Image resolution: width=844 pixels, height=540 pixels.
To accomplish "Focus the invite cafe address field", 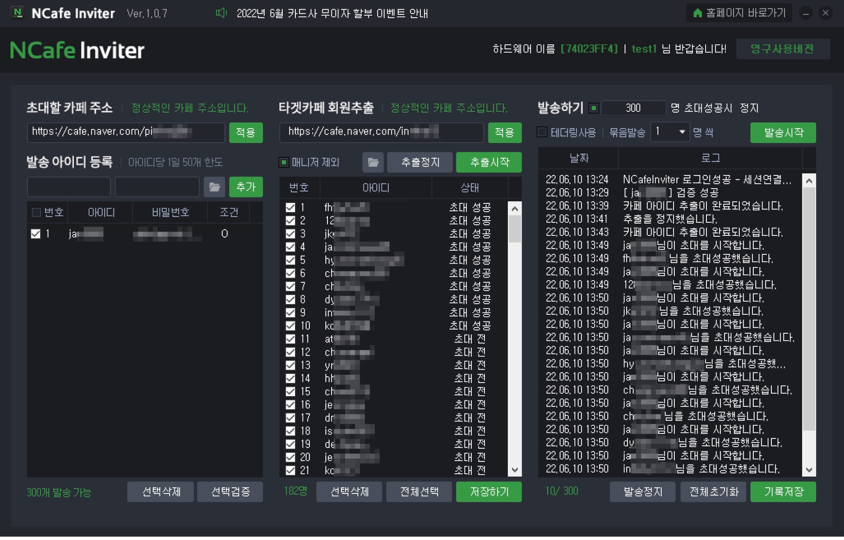I will [x=126, y=132].
